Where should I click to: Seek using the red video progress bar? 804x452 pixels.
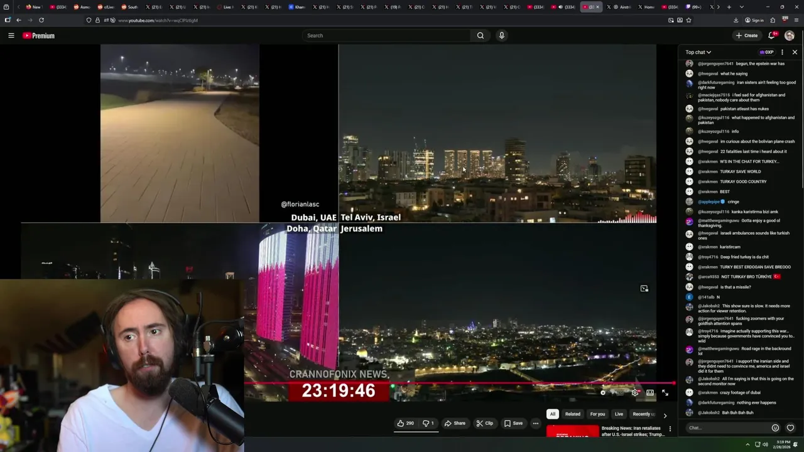click(459, 383)
